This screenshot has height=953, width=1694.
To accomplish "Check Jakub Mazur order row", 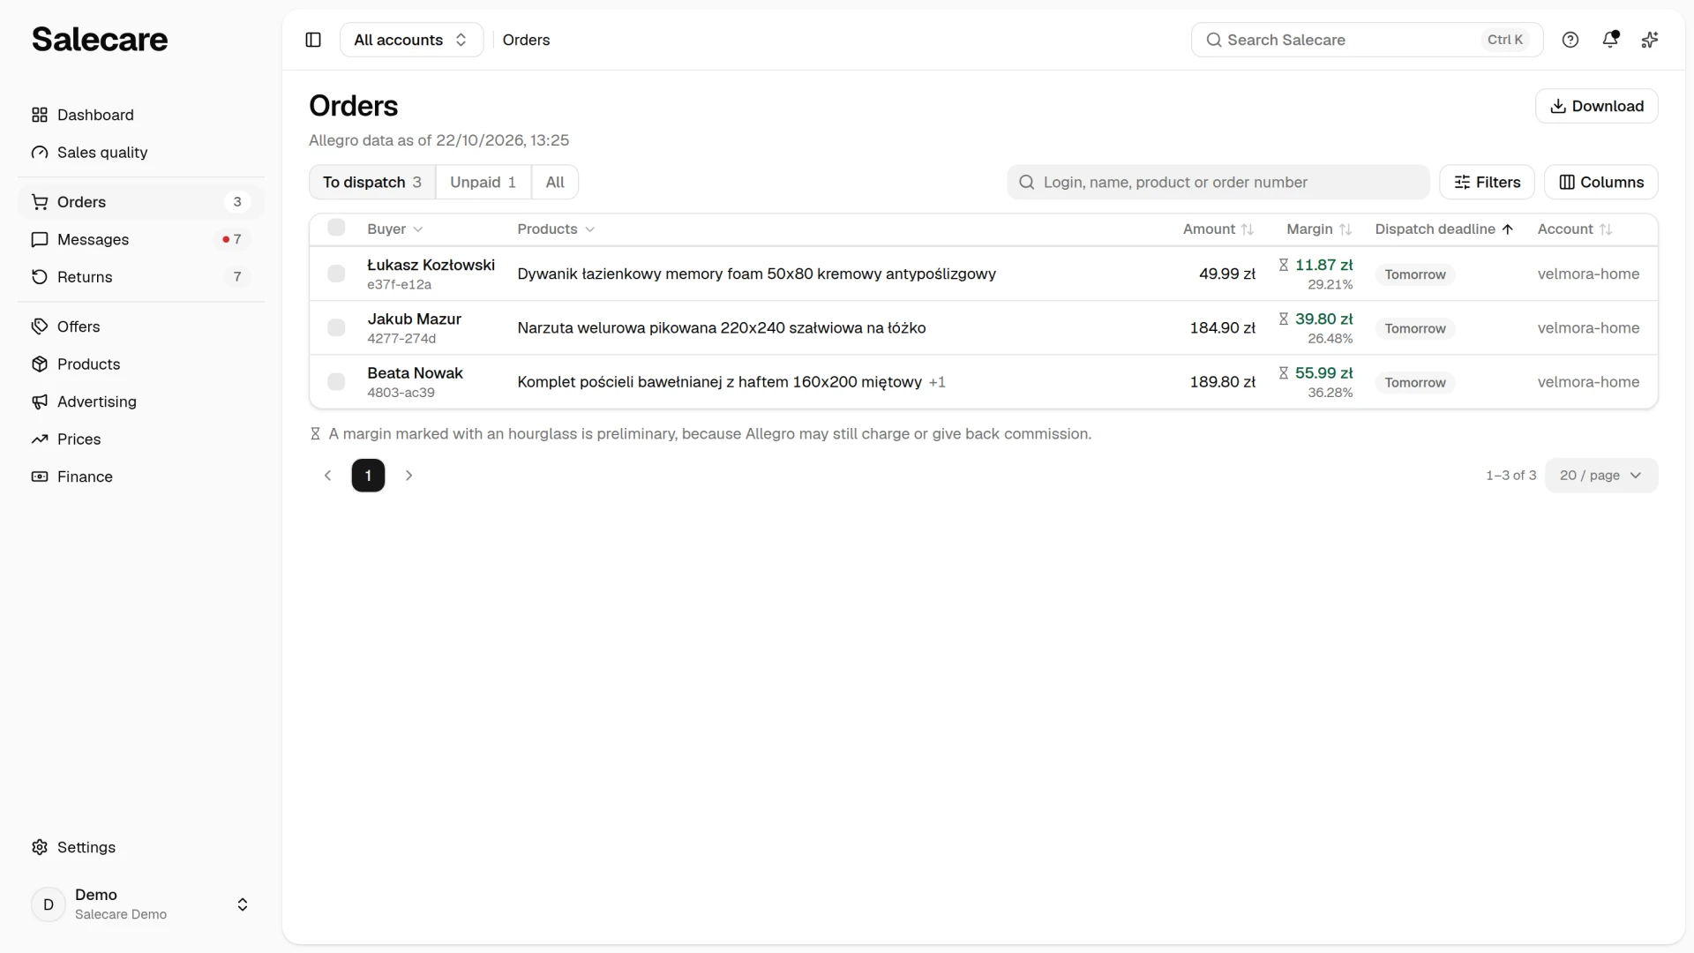I will click(336, 328).
